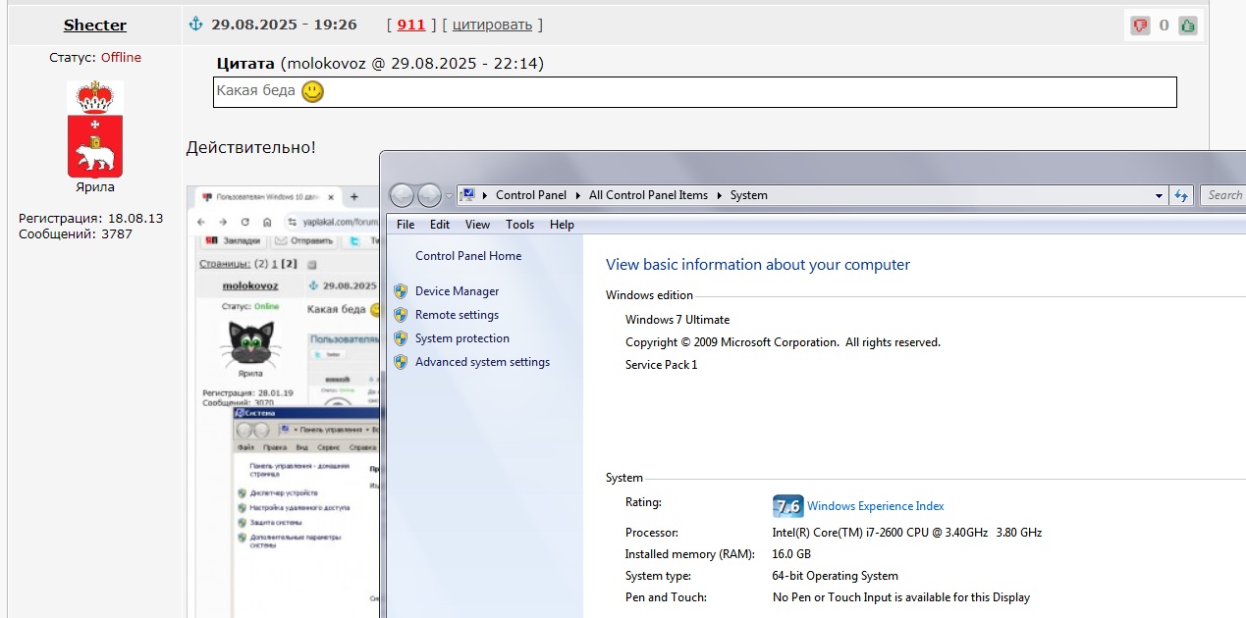
Task: Click the '16.0 GB' installed memory value
Action: 791,554
